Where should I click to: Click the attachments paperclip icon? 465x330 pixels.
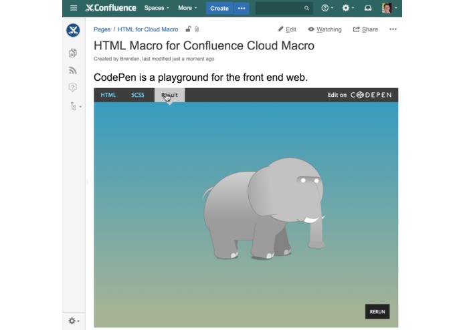(x=197, y=29)
